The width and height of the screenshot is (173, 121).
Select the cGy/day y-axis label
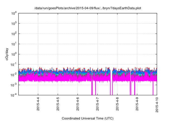(7, 54)
